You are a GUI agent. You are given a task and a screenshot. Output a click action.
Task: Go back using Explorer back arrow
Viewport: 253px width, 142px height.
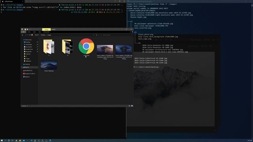[23, 35]
